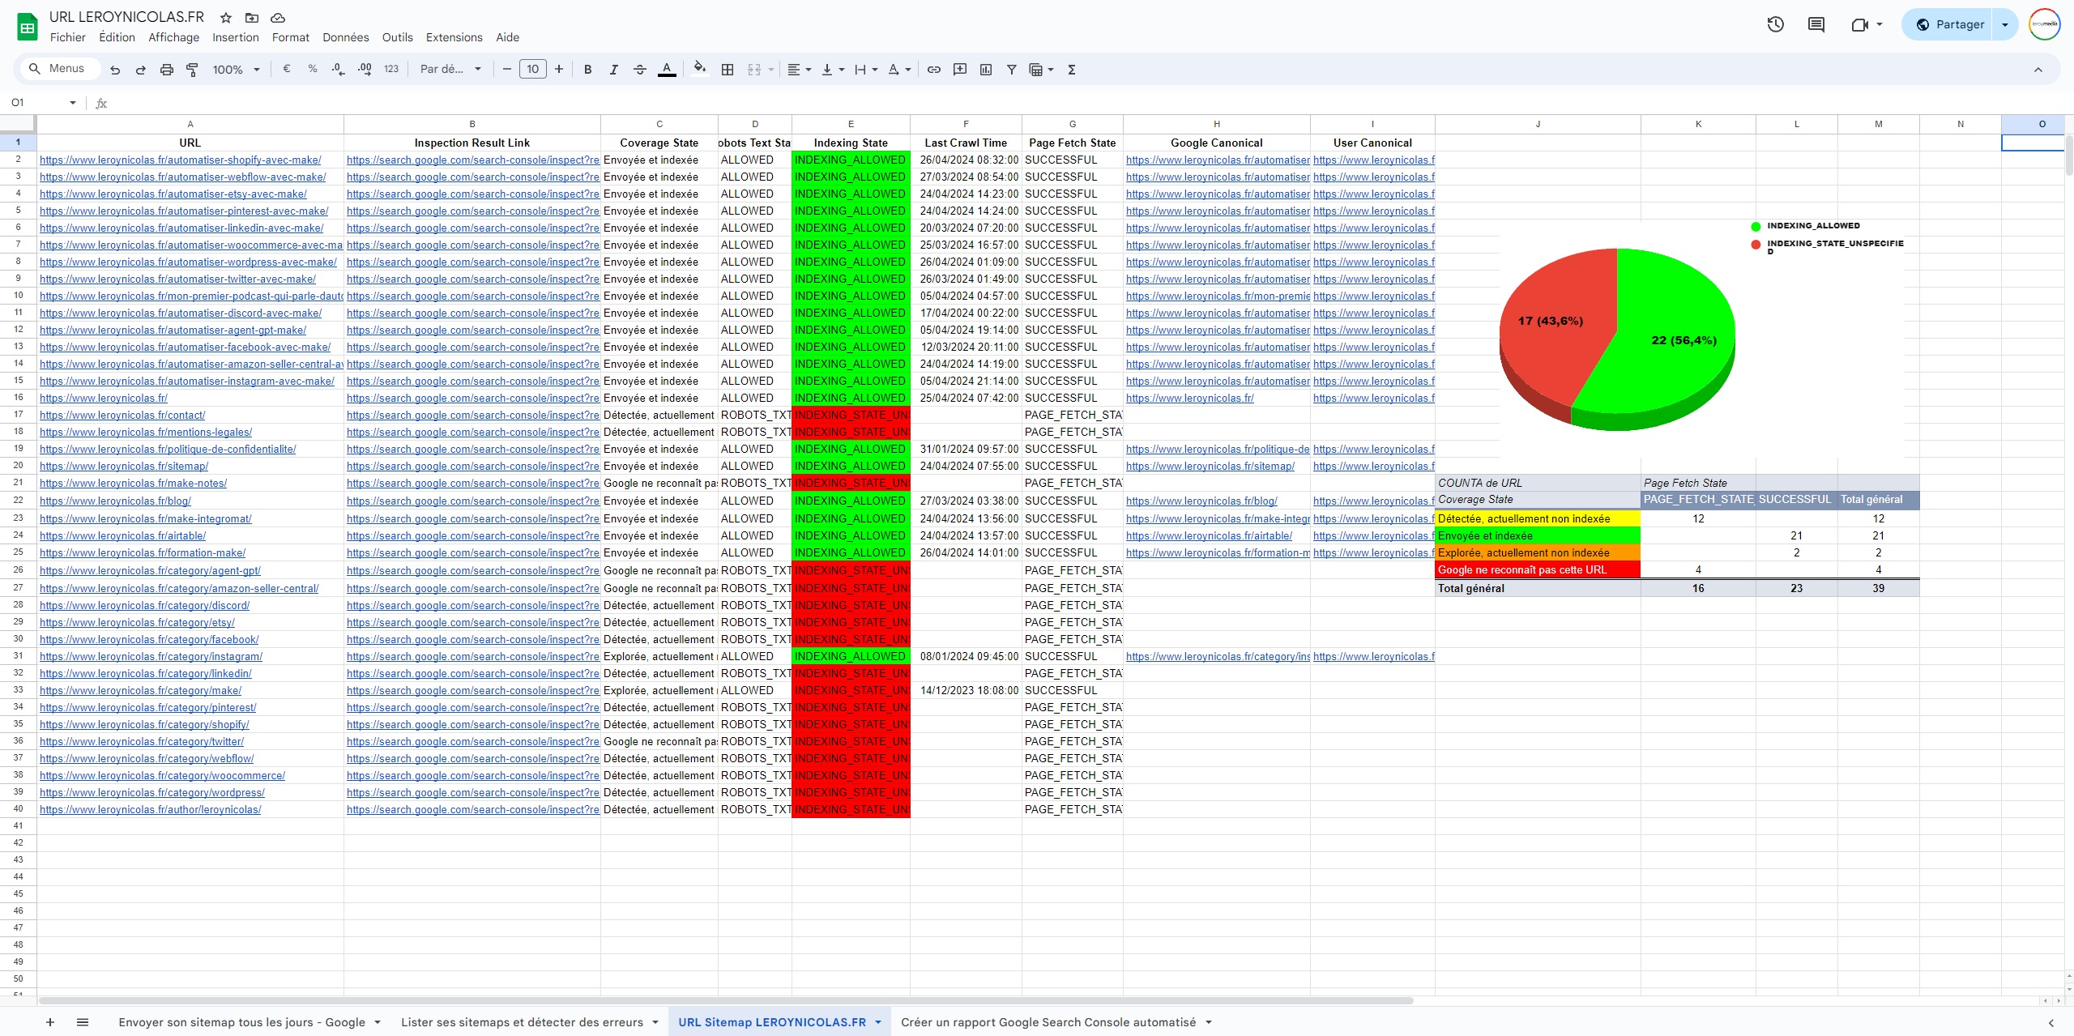Open text wrapping dropdown
This screenshot has height=1036, width=2074.
click(866, 70)
